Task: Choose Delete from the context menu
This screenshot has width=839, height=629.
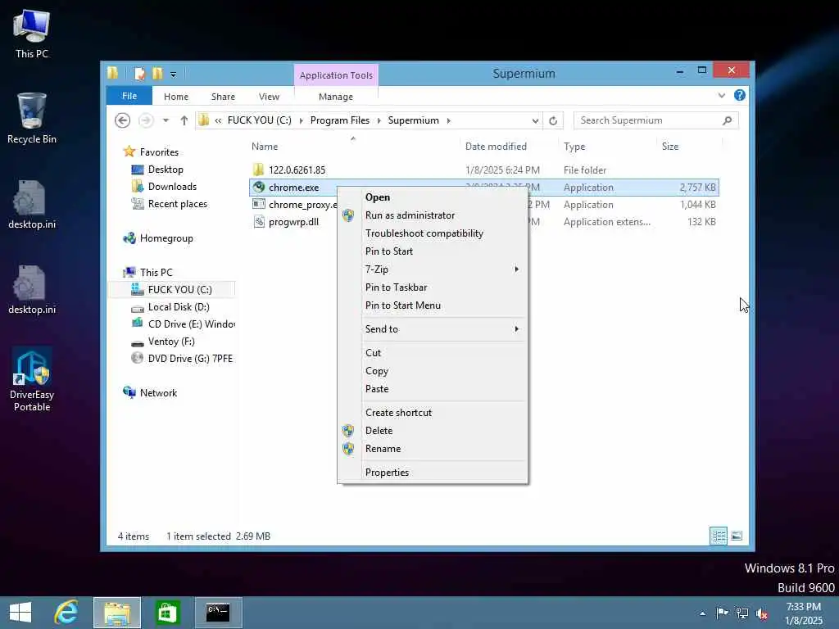Action: coord(379,431)
